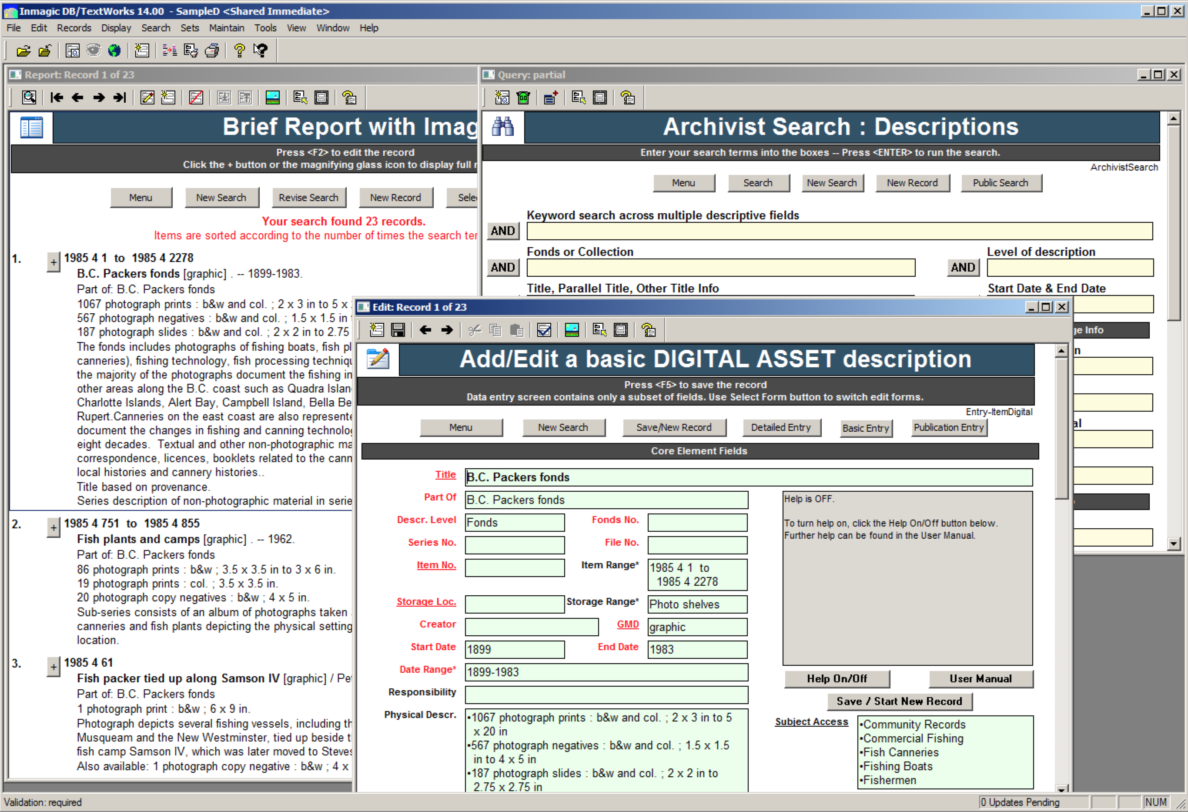Click the Subject Access link
Image resolution: width=1188 pixels, height=812 pixels.
[x=811, y=721]
